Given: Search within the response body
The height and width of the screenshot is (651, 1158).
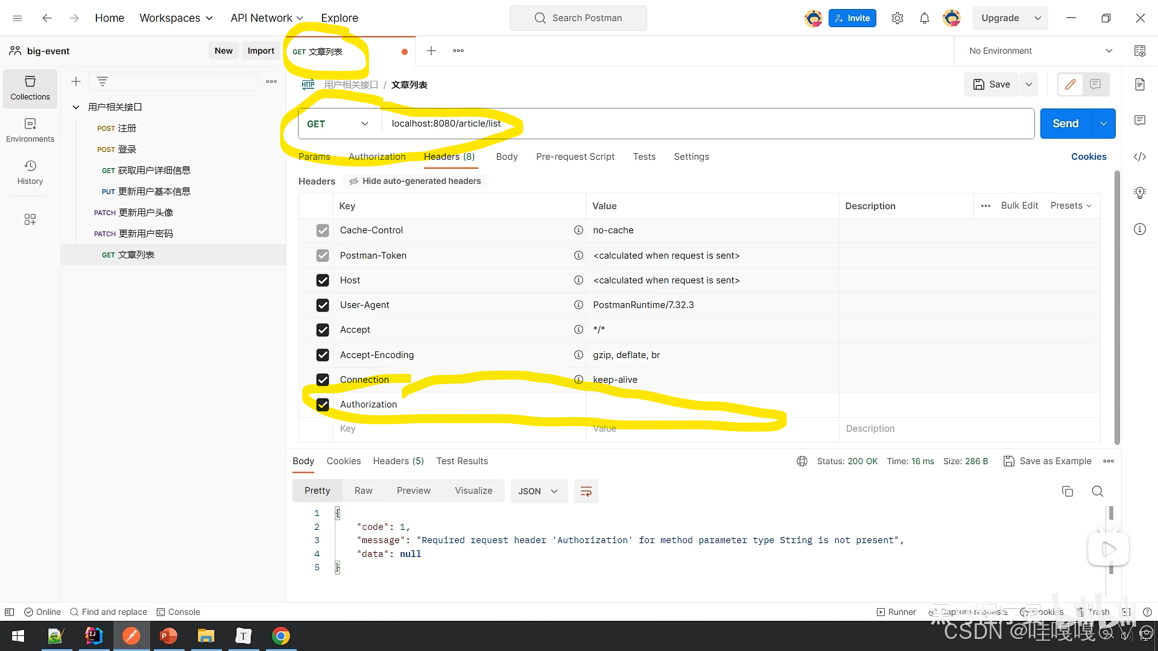Looking at the screenshot, I should 1097,491.
